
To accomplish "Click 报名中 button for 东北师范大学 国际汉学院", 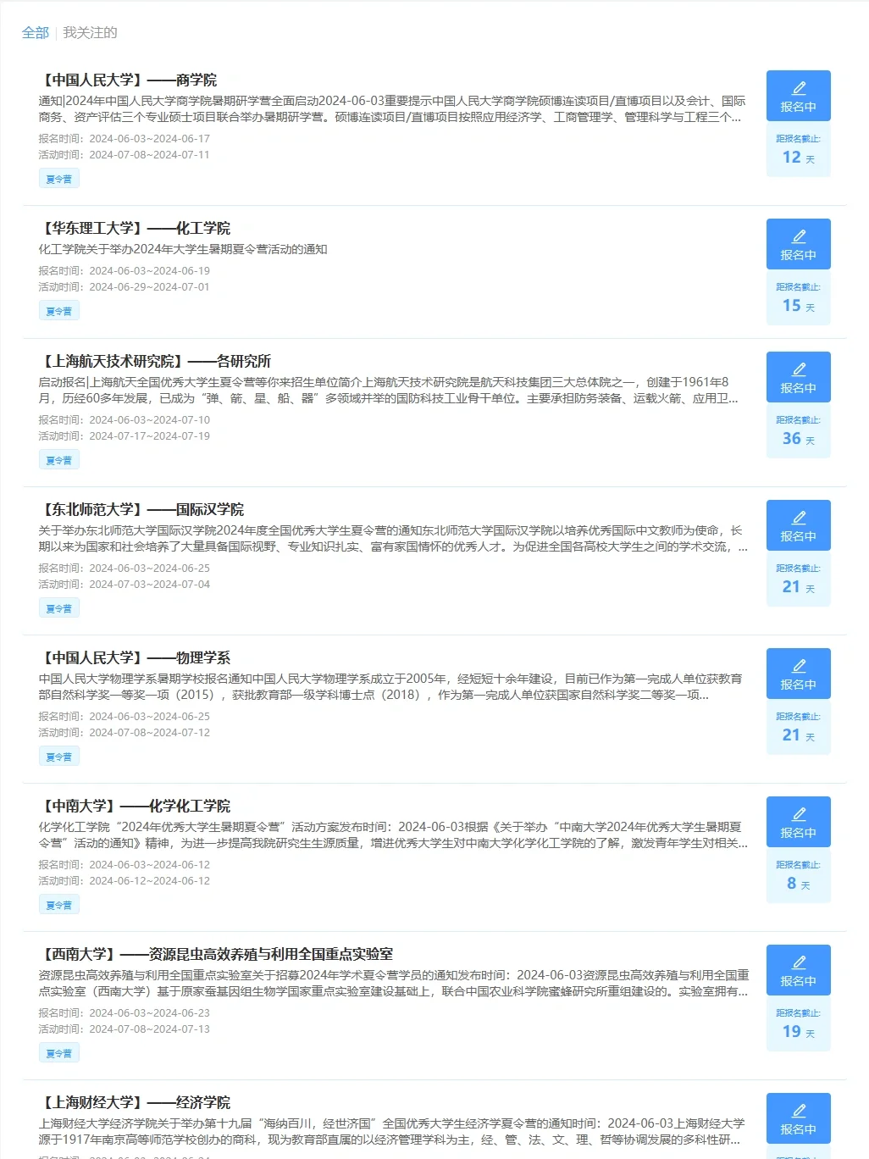I will click(799, 525).
